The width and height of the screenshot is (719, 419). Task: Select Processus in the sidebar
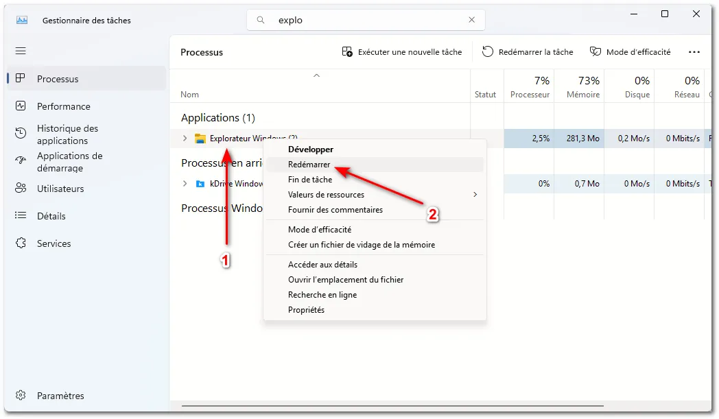[86, 78]
